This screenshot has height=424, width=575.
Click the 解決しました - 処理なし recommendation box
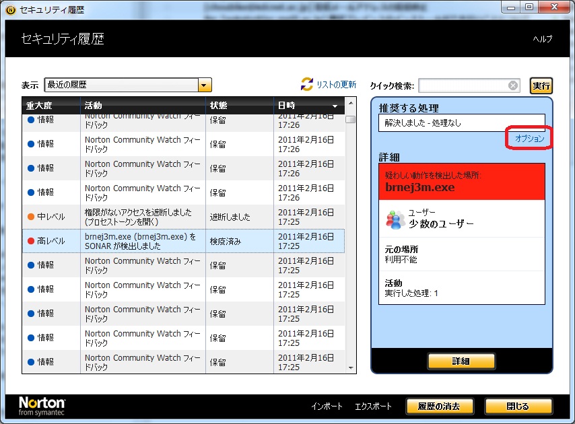pyautogui.click(x=462, y=122)
